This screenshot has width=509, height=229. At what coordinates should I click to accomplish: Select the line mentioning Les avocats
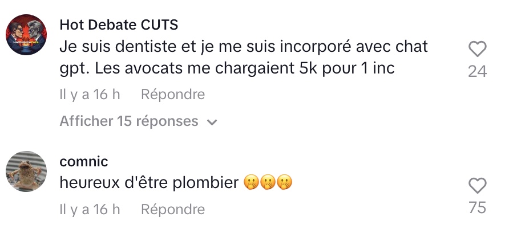coord(227,69)
